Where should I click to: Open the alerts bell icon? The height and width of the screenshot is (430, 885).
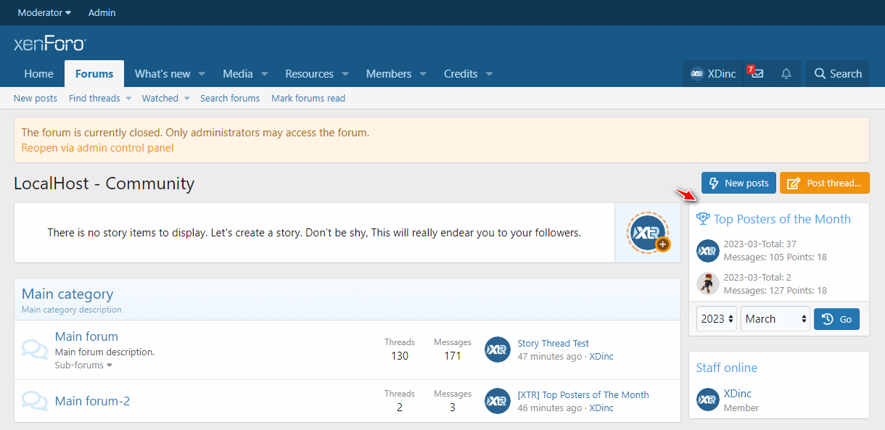pyautogui.click(x=786, y=74)
